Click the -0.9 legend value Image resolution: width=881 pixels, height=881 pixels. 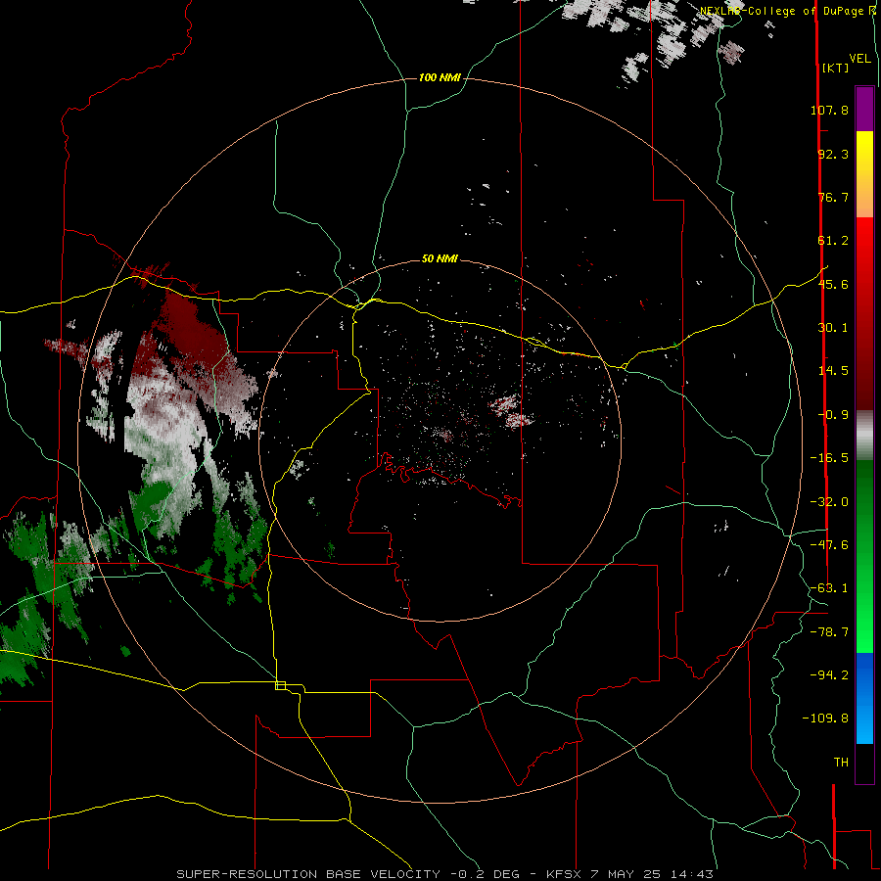point(833,415)
